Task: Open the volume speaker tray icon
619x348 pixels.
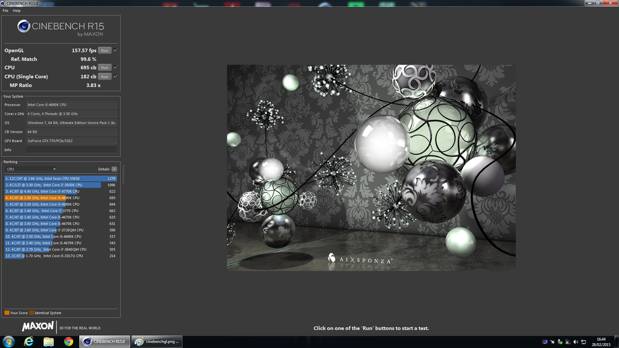Action: tap(576, 342)
